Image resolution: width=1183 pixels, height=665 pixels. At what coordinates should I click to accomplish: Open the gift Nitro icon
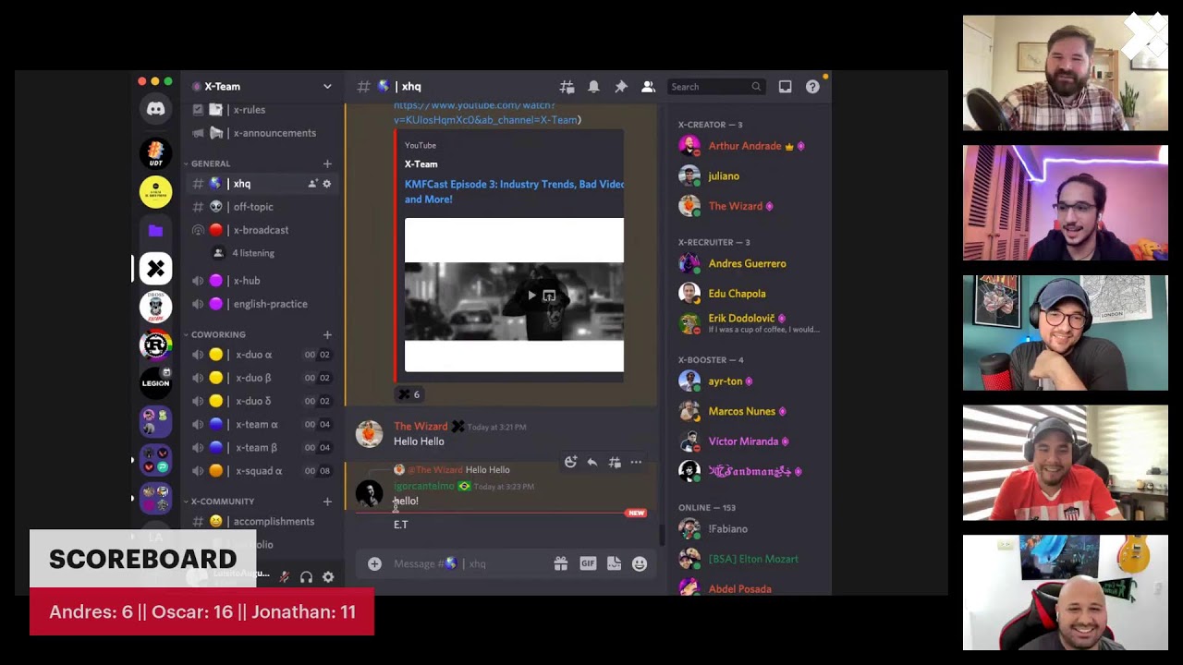(x=561, y=563)
